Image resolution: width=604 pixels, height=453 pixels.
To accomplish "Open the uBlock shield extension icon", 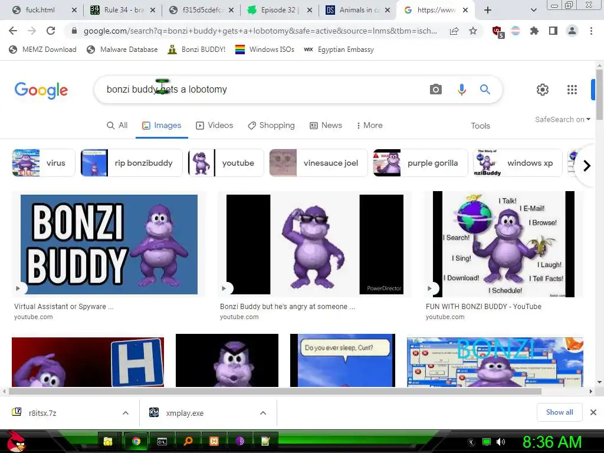I will 498,32.
